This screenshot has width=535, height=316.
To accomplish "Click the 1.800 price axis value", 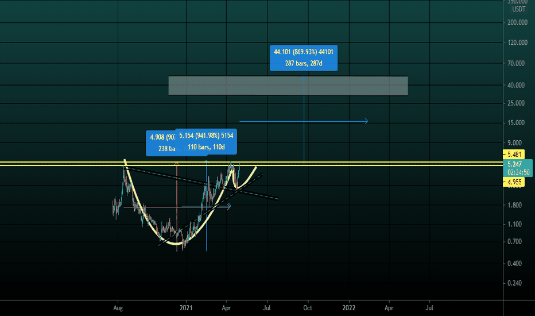I will tap(514, 205).
